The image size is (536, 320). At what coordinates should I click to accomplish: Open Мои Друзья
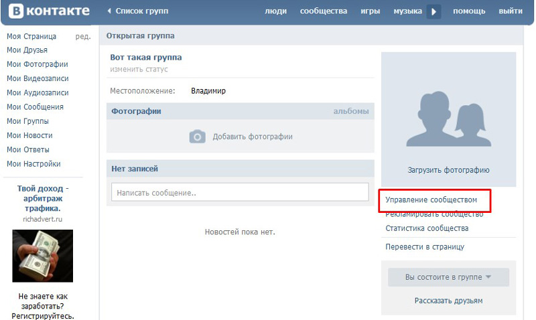pos(27,50)
